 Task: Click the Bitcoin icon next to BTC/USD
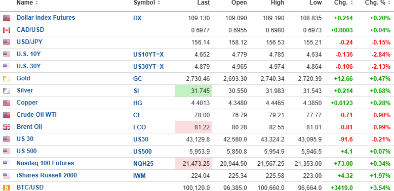pyautogui.click(x=7, y=187)
